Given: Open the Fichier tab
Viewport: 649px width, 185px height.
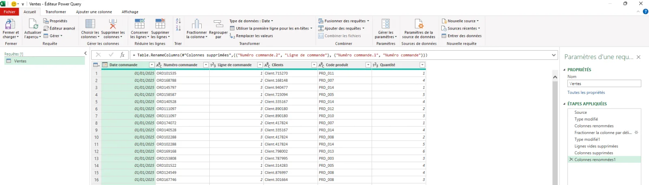Looking at the screenshot, I should click(9, 12).
